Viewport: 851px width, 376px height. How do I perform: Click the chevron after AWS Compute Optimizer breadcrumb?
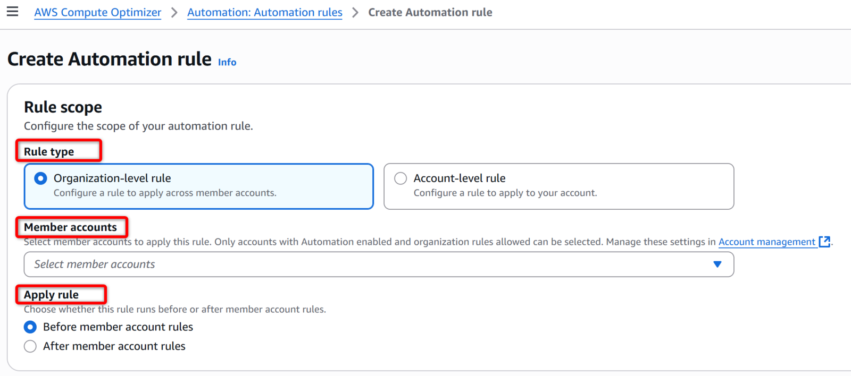point(174,12)
